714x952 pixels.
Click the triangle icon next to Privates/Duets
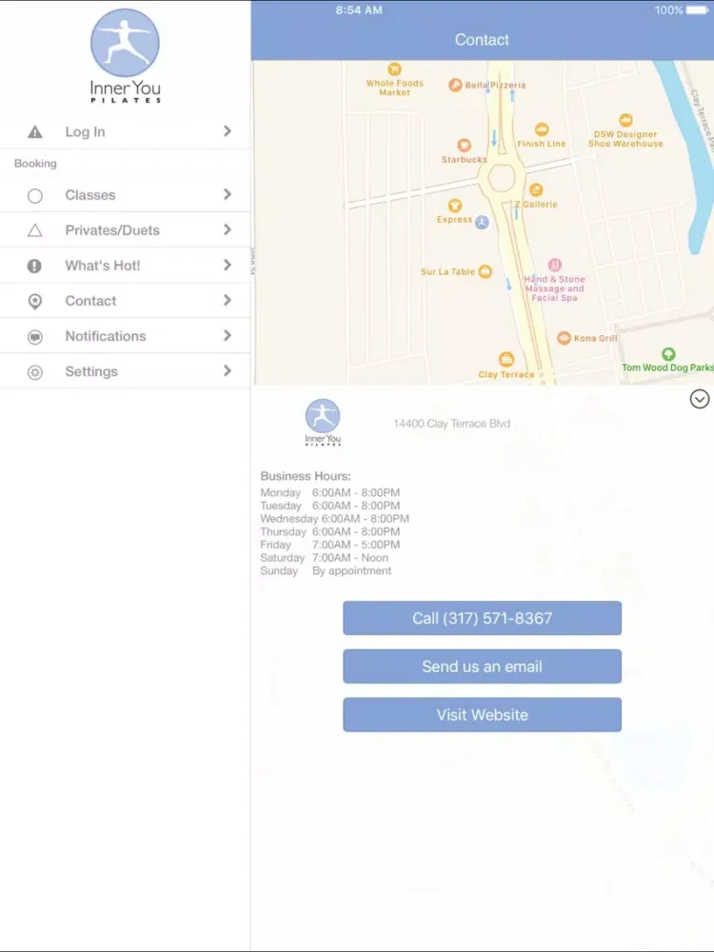tap(35, 230)
